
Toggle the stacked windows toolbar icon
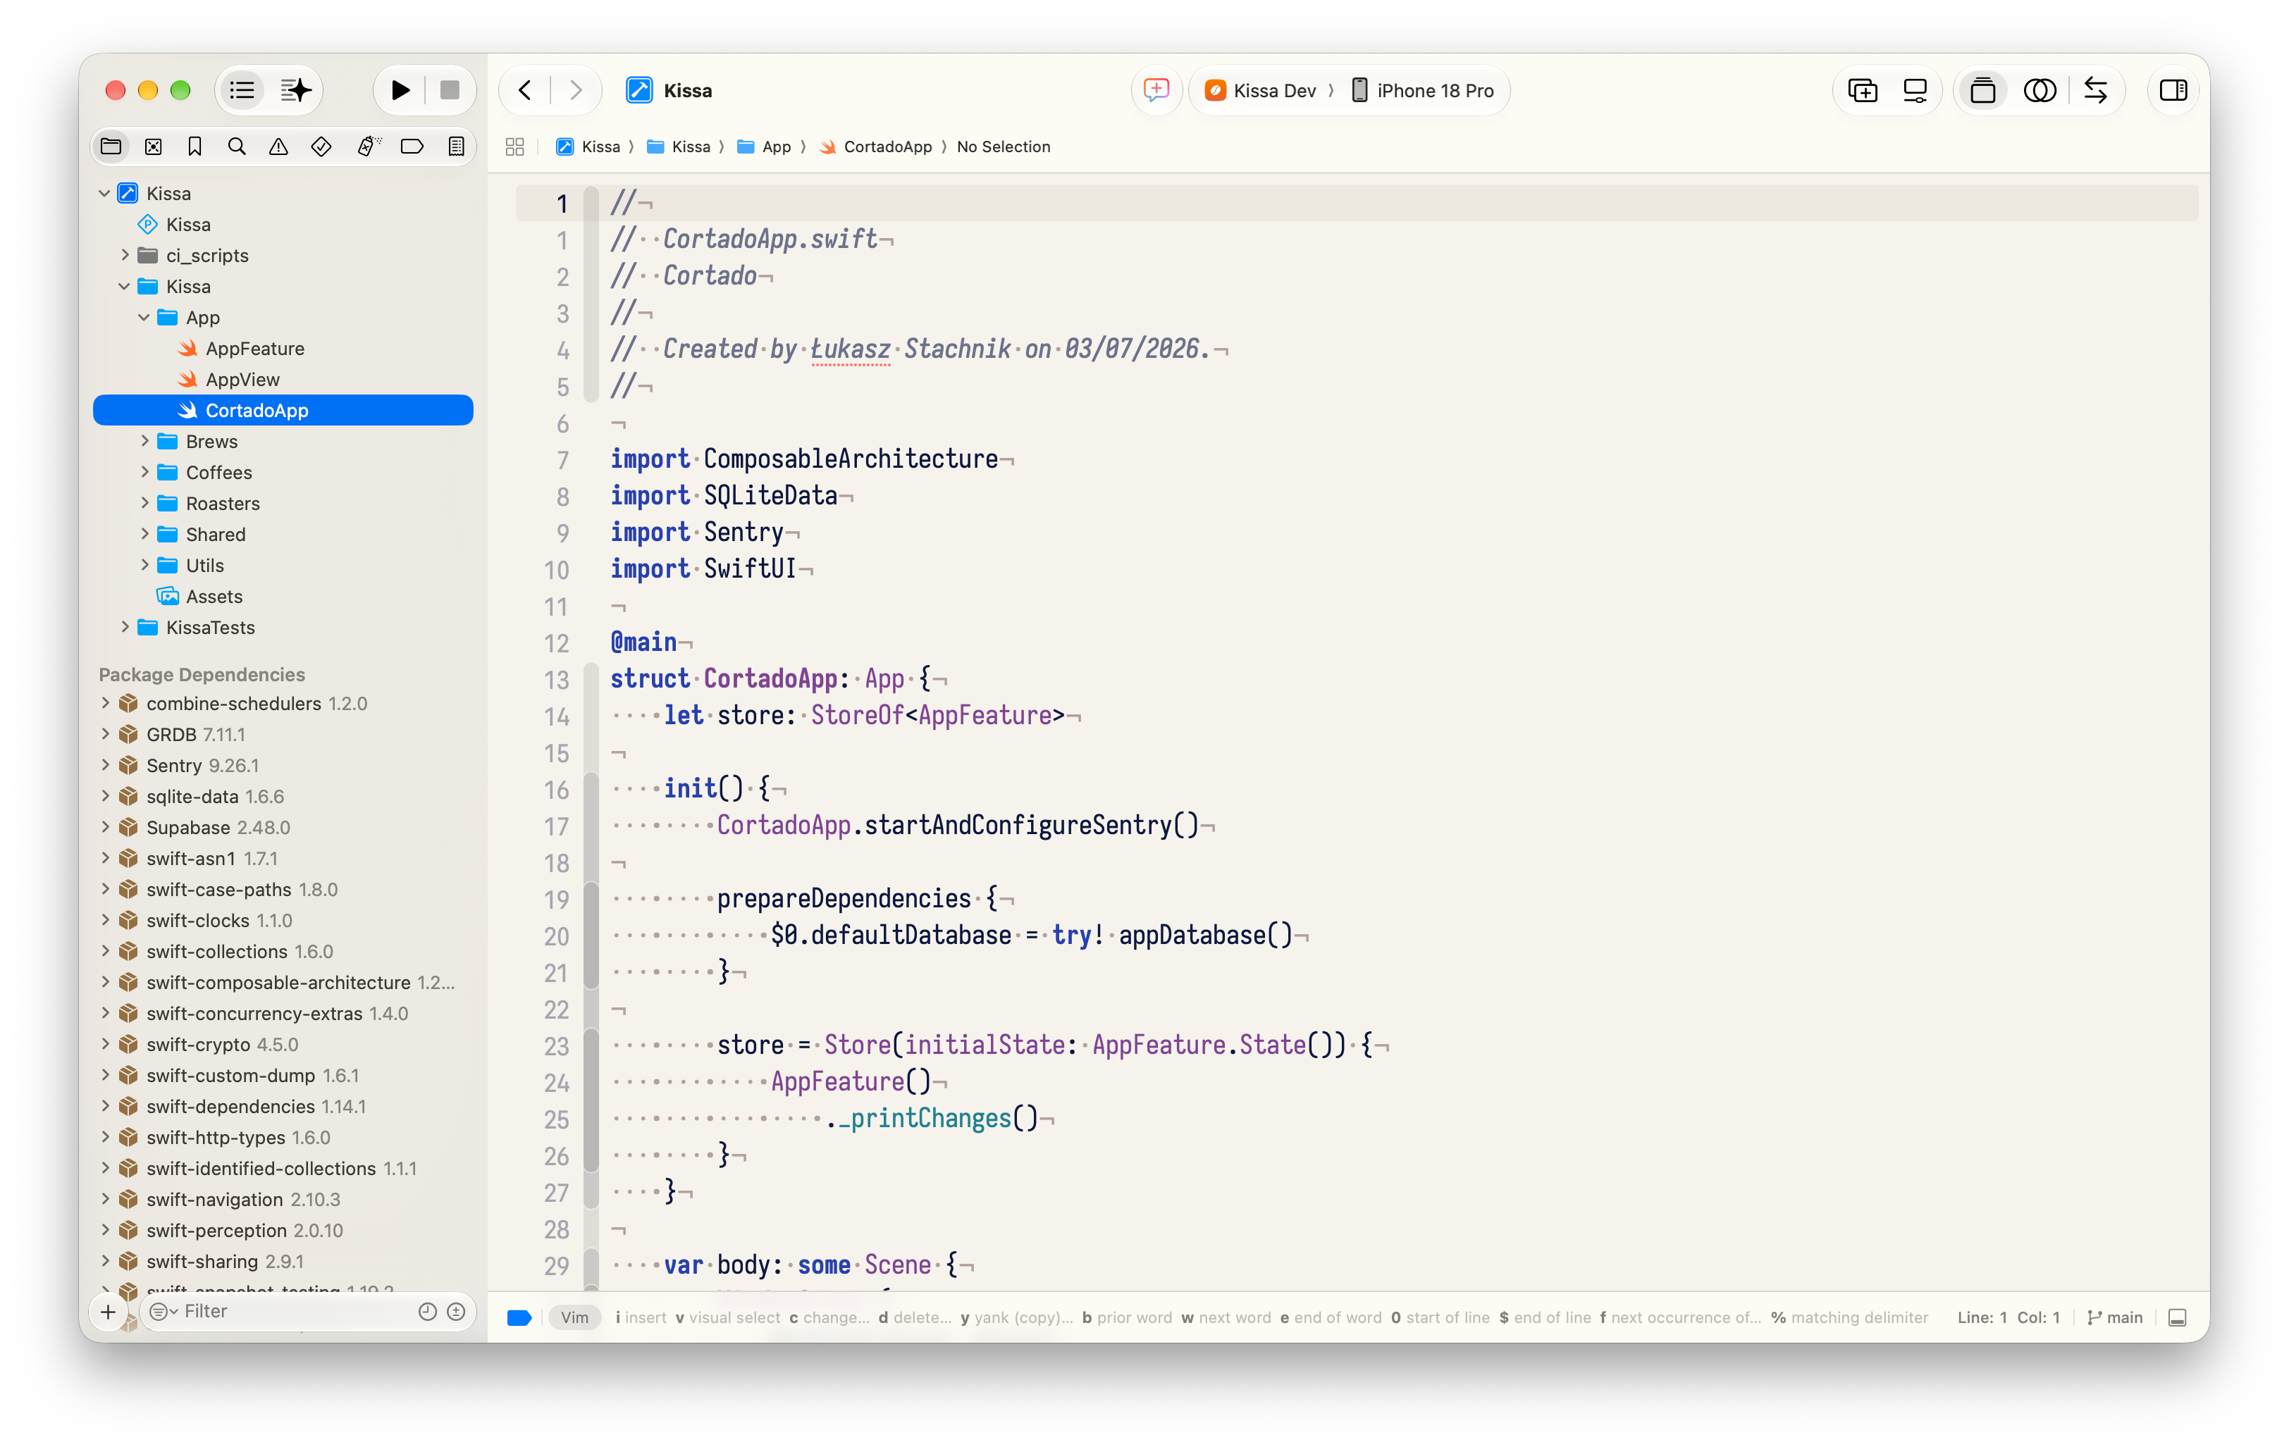[x=1983, y=90]
